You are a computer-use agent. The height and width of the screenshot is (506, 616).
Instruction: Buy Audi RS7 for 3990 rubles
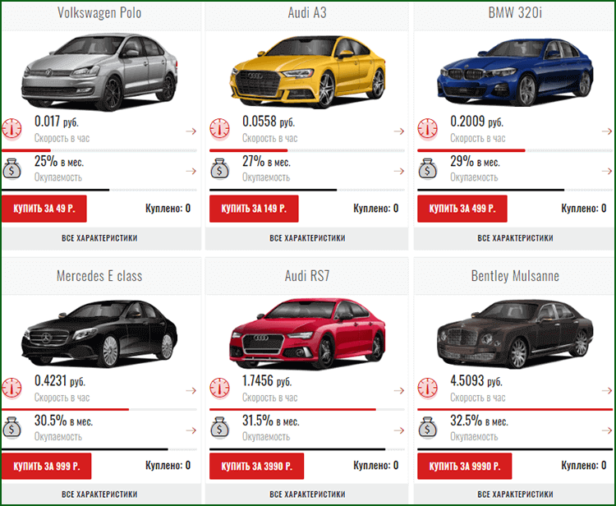click(x=256, y=467)
